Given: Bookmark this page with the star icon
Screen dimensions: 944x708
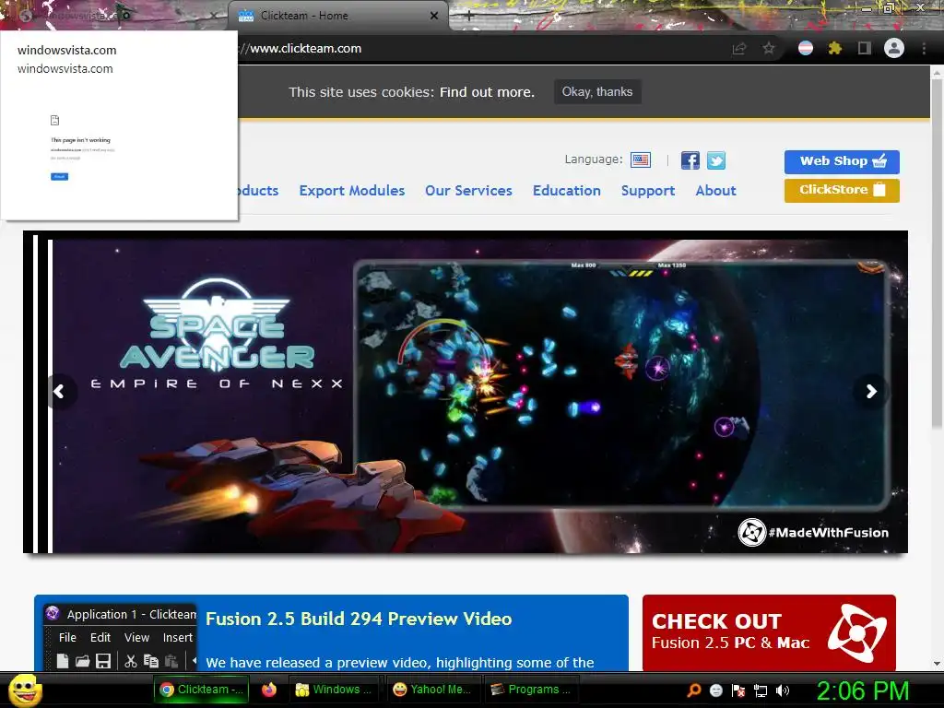Looking at the screenshot, I should coord(769,49).
